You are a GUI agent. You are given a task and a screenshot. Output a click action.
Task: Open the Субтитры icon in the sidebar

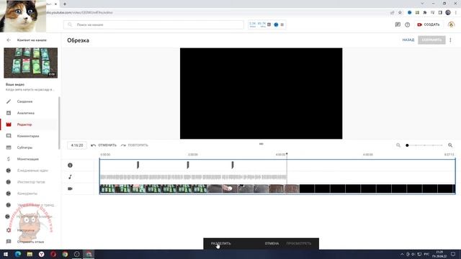click(9, 147)
